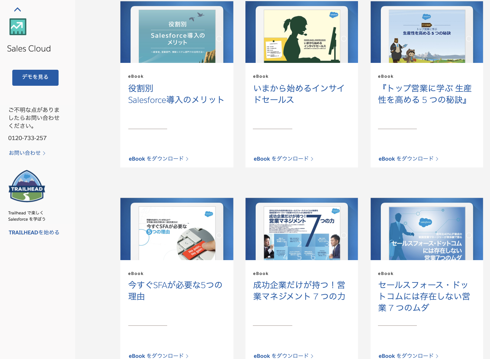Open 営業マネジメント7つの力 cover image
The width and height of the screenshot is (490, 359).
click(302, 229)
